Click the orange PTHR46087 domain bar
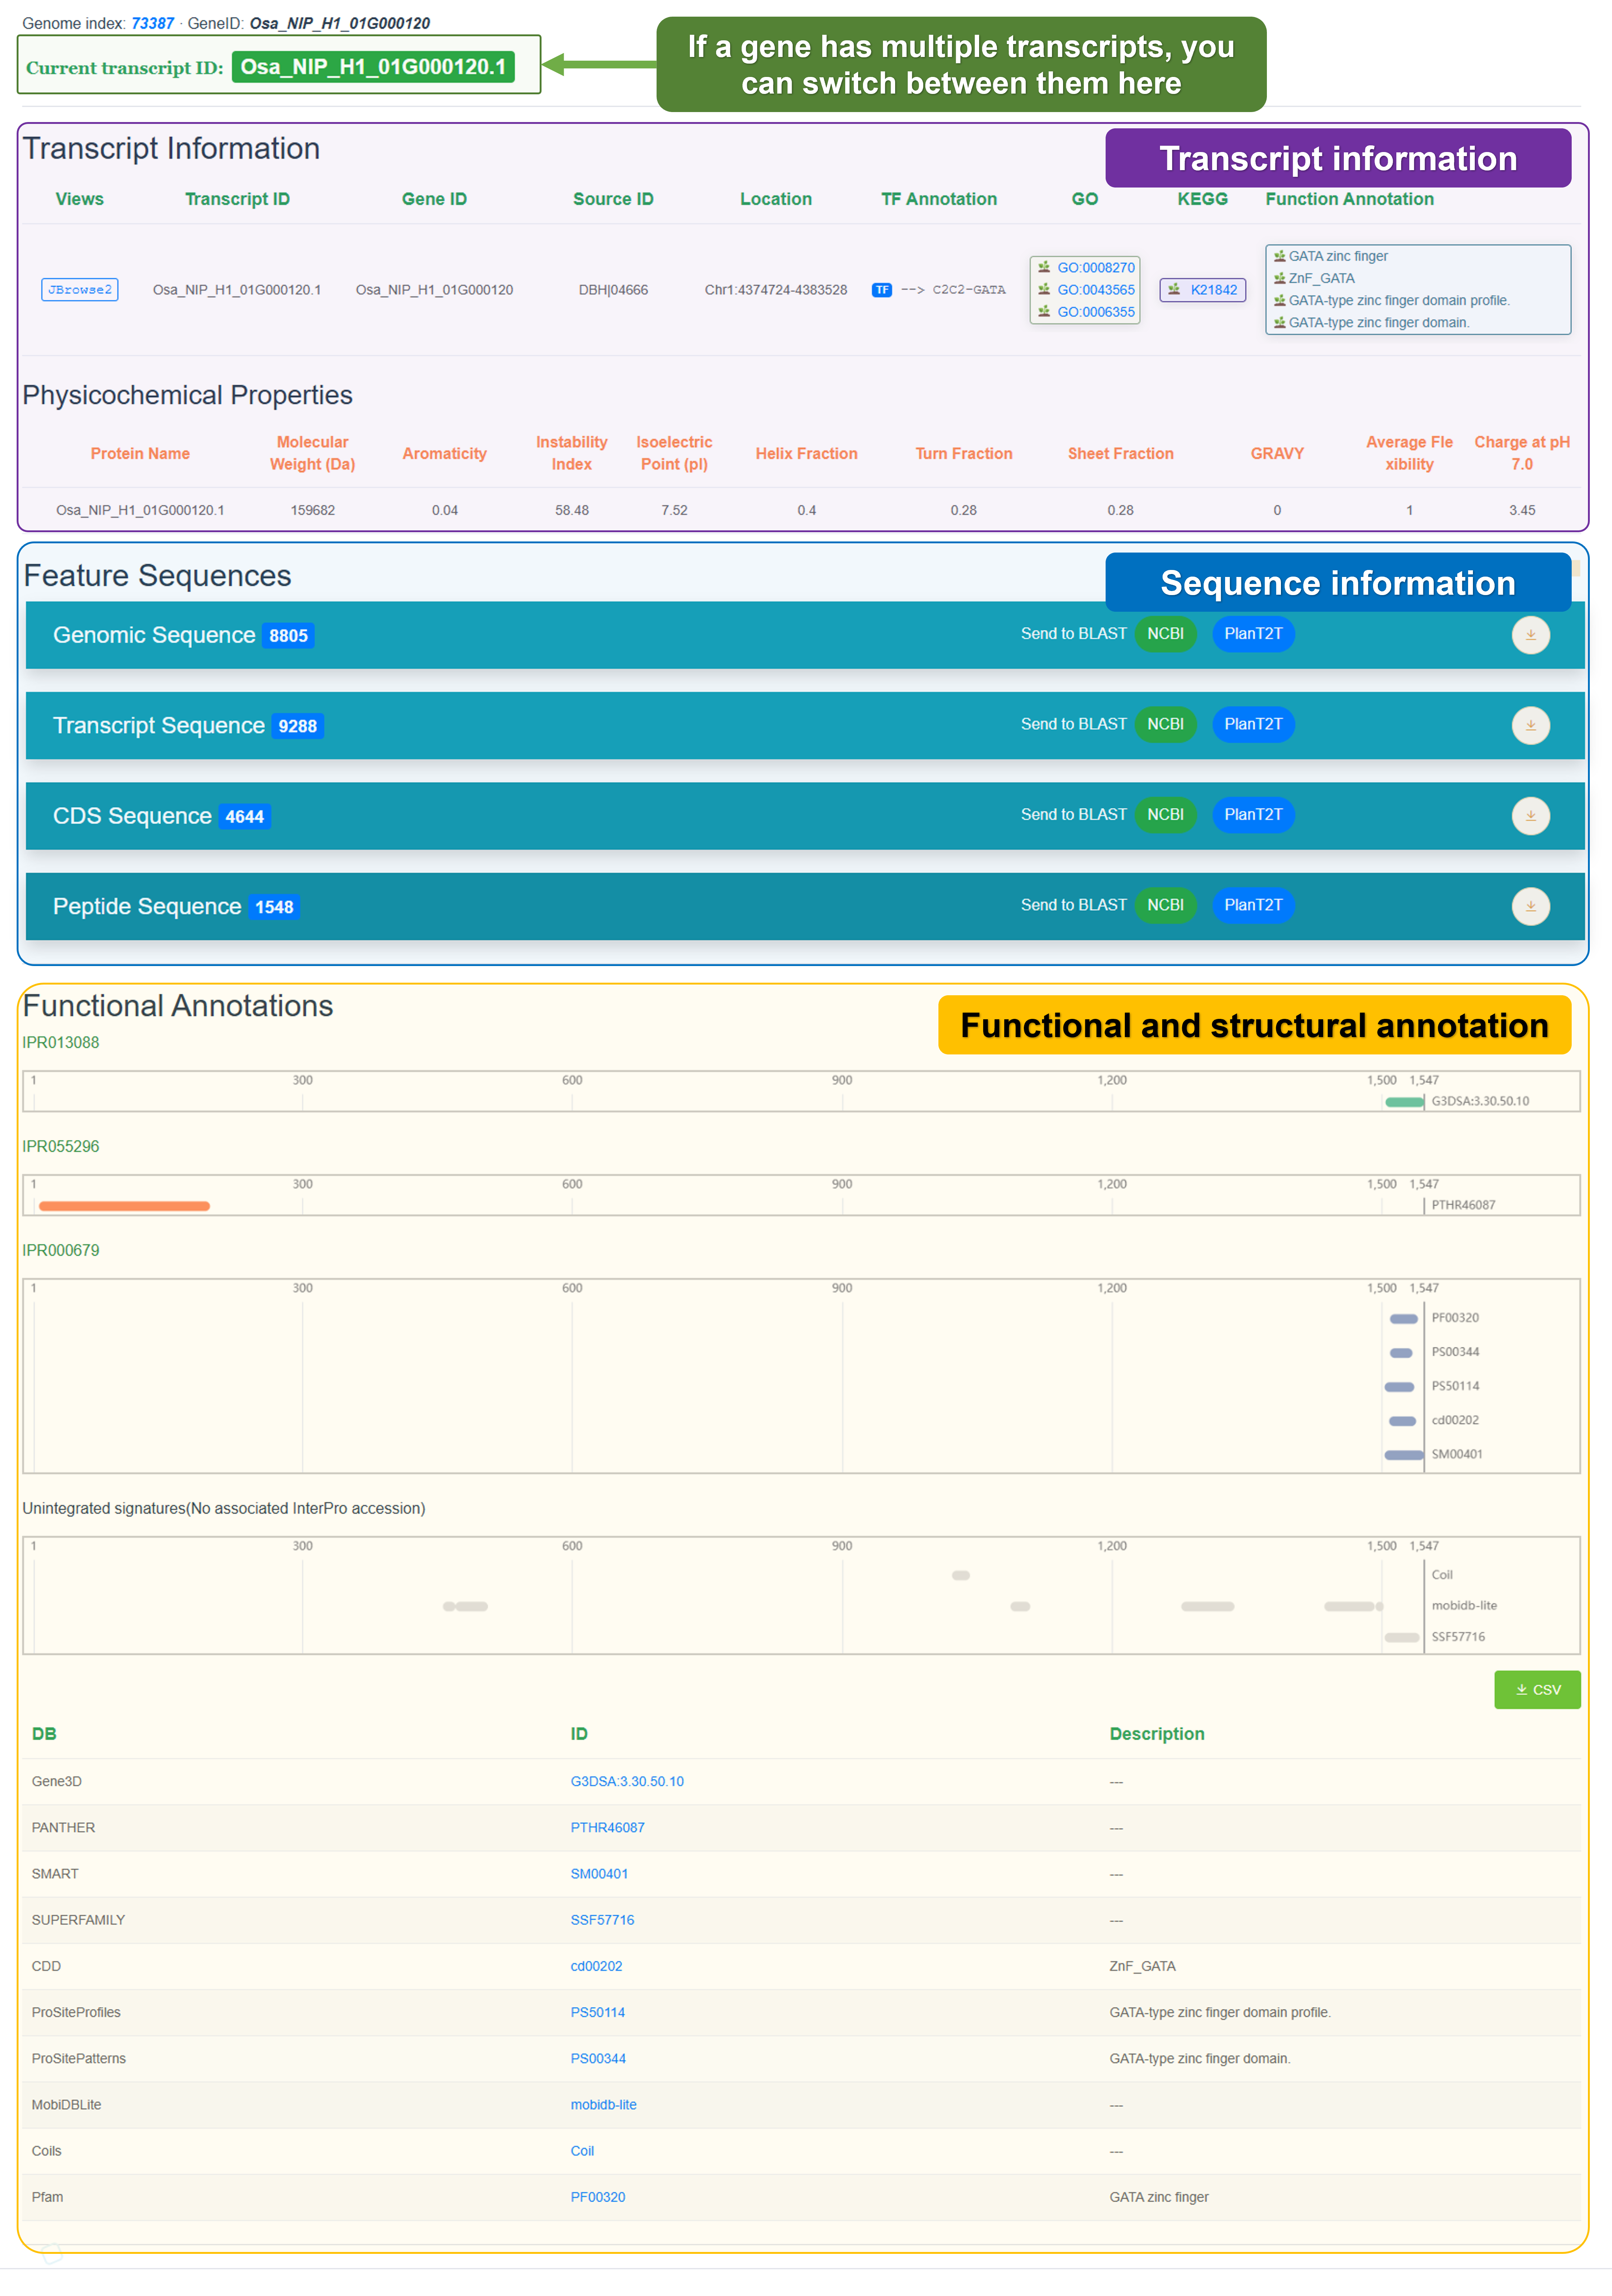Screen dimensions: 1612x2296 [124, 1206]
